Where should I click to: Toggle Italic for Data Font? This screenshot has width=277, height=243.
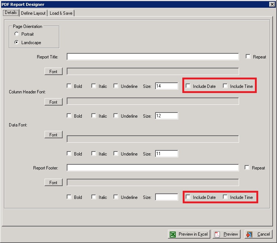coord(94,154)
